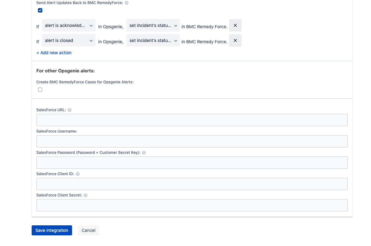Image resolution: width=371 pixels, height=246 pixels.
Task: Click the Save Integration button
Action: [52, 230]
